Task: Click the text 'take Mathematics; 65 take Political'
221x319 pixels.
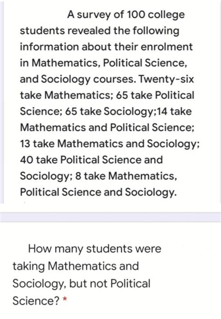Action: pos(107,95)
